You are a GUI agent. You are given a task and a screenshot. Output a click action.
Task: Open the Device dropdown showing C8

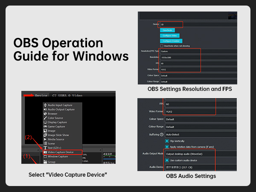tap(198, 24)
